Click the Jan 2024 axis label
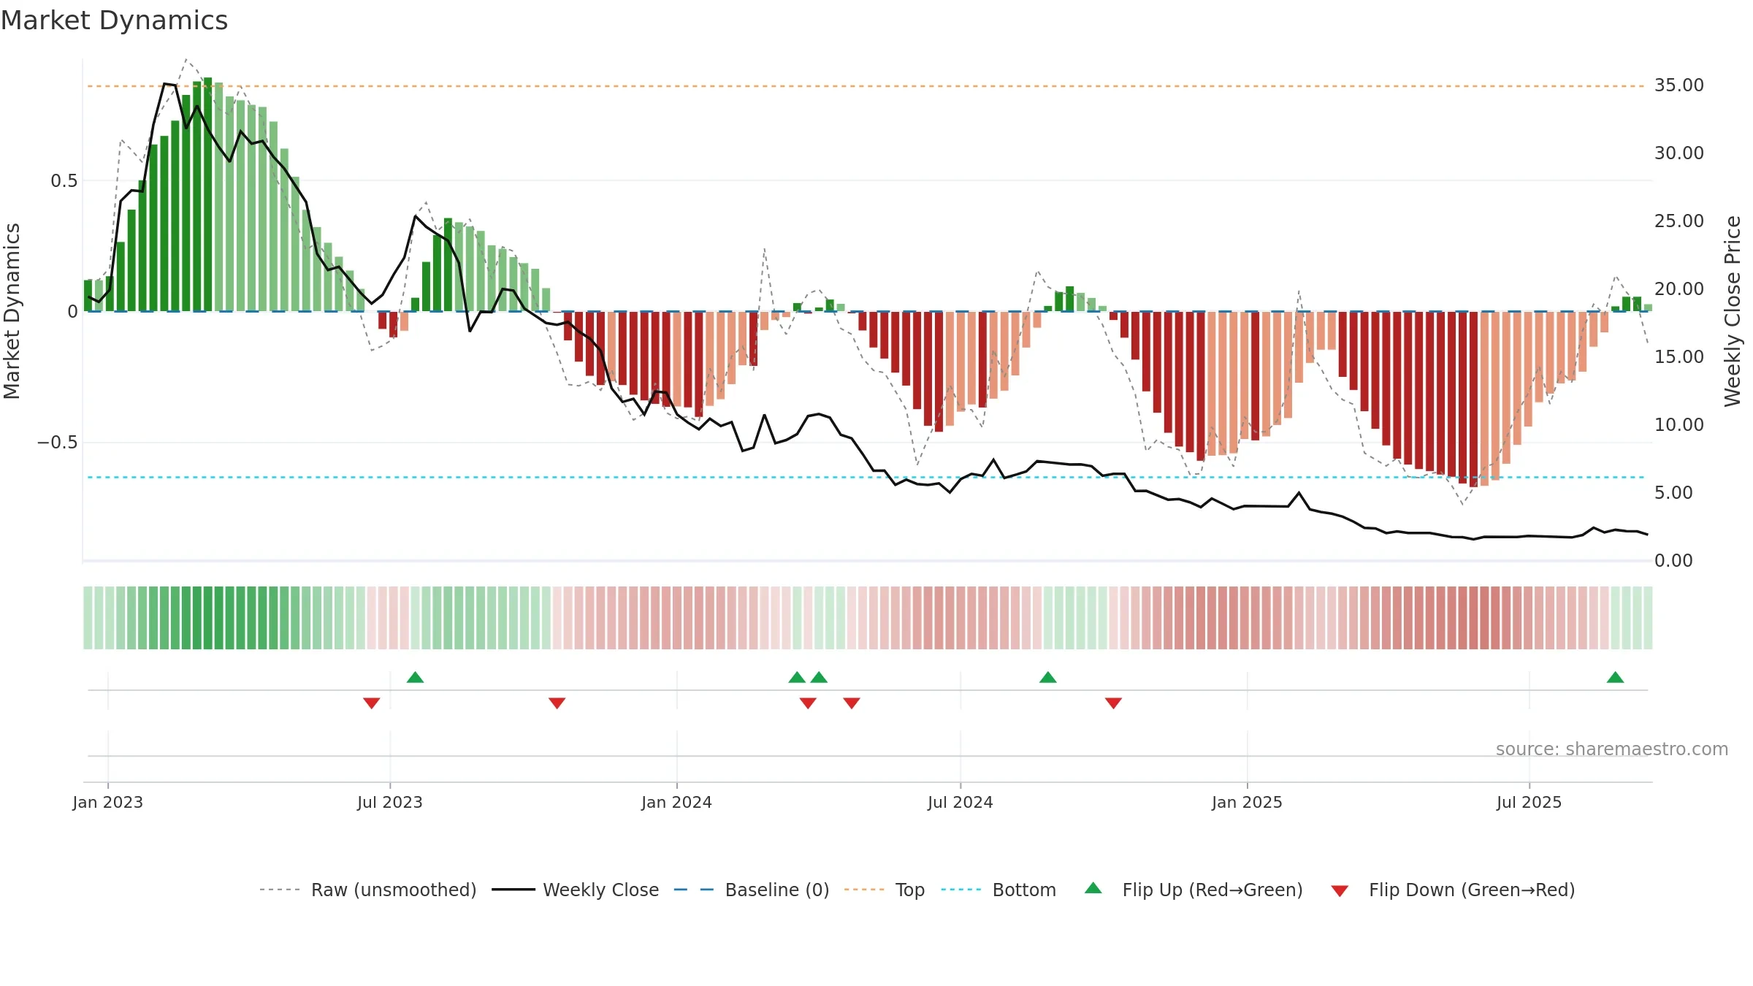This screenshot has width=1753, height=986. (676, 802)
